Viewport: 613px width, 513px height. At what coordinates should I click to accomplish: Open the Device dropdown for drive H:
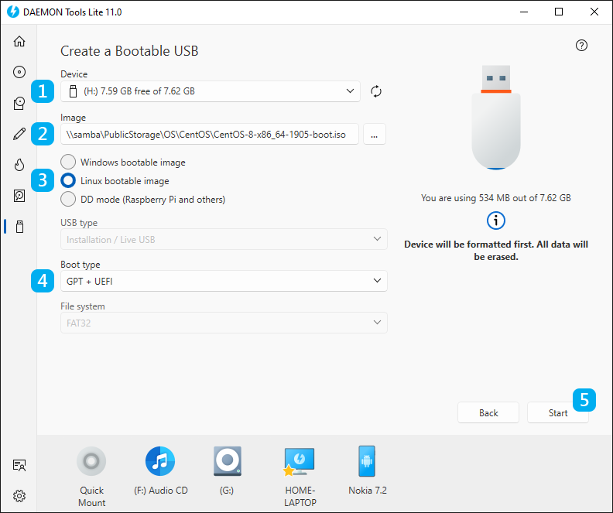point(211,91)
